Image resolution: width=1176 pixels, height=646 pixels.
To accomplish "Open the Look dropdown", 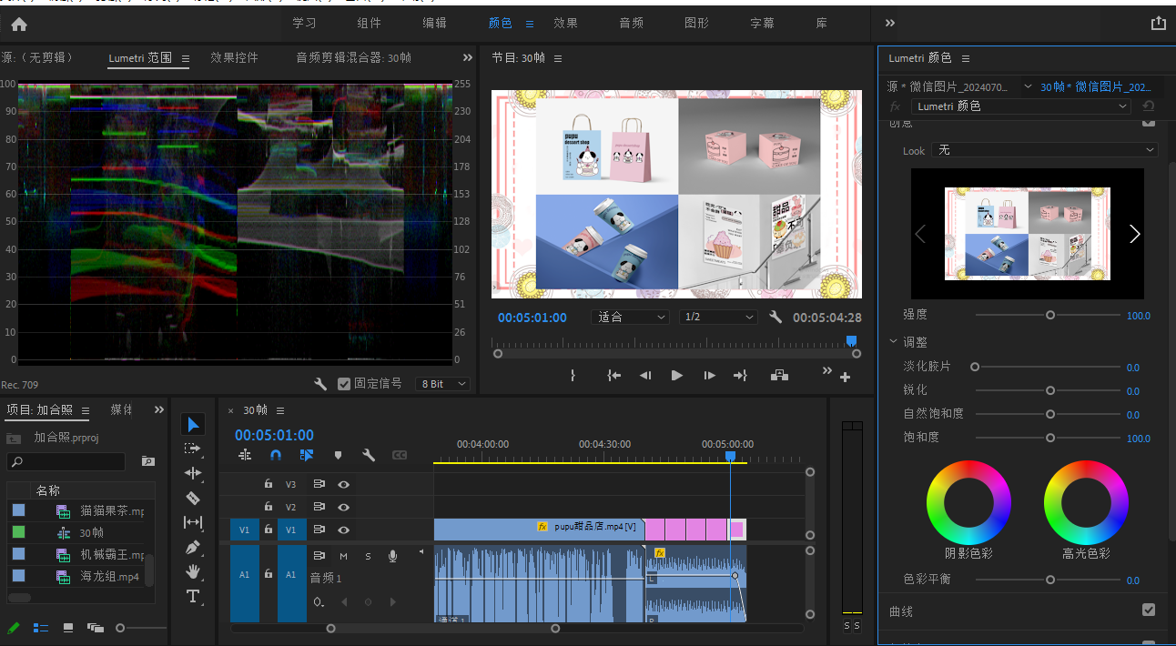I will click(x=1043, y=150).
